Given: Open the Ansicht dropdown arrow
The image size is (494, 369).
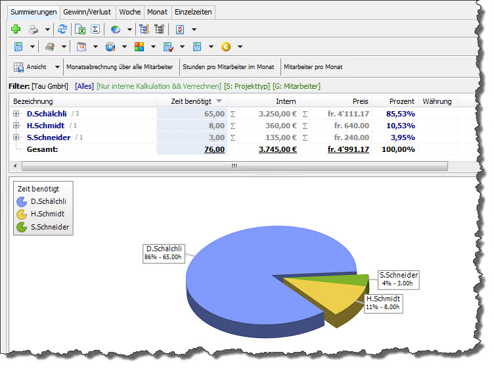Looking at the screenshot, I should click(x=57, y=67).
